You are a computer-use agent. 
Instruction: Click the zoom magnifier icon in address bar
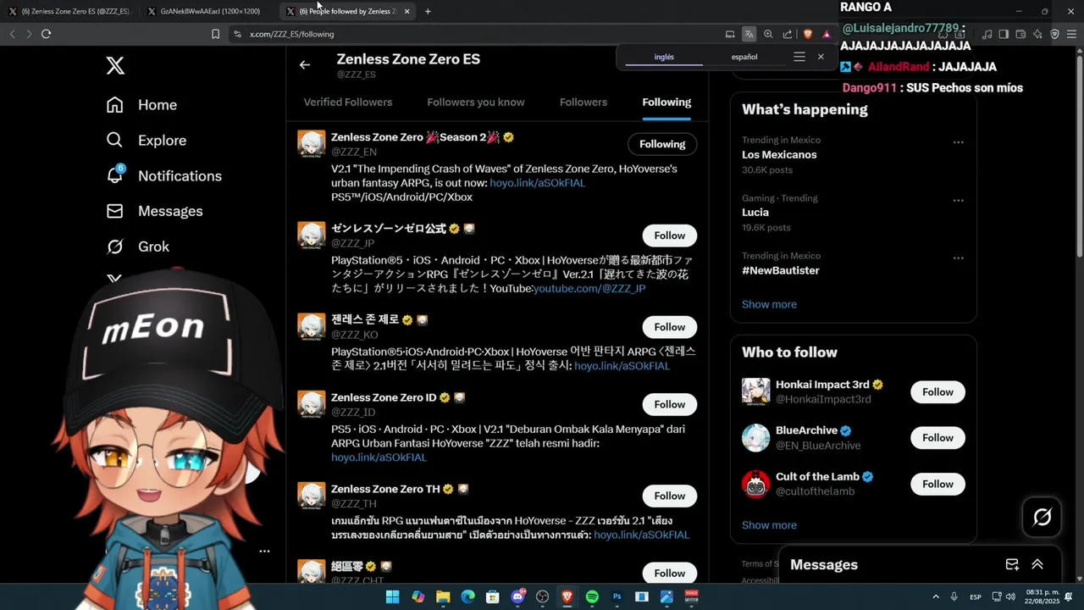(x=768, y=34)
